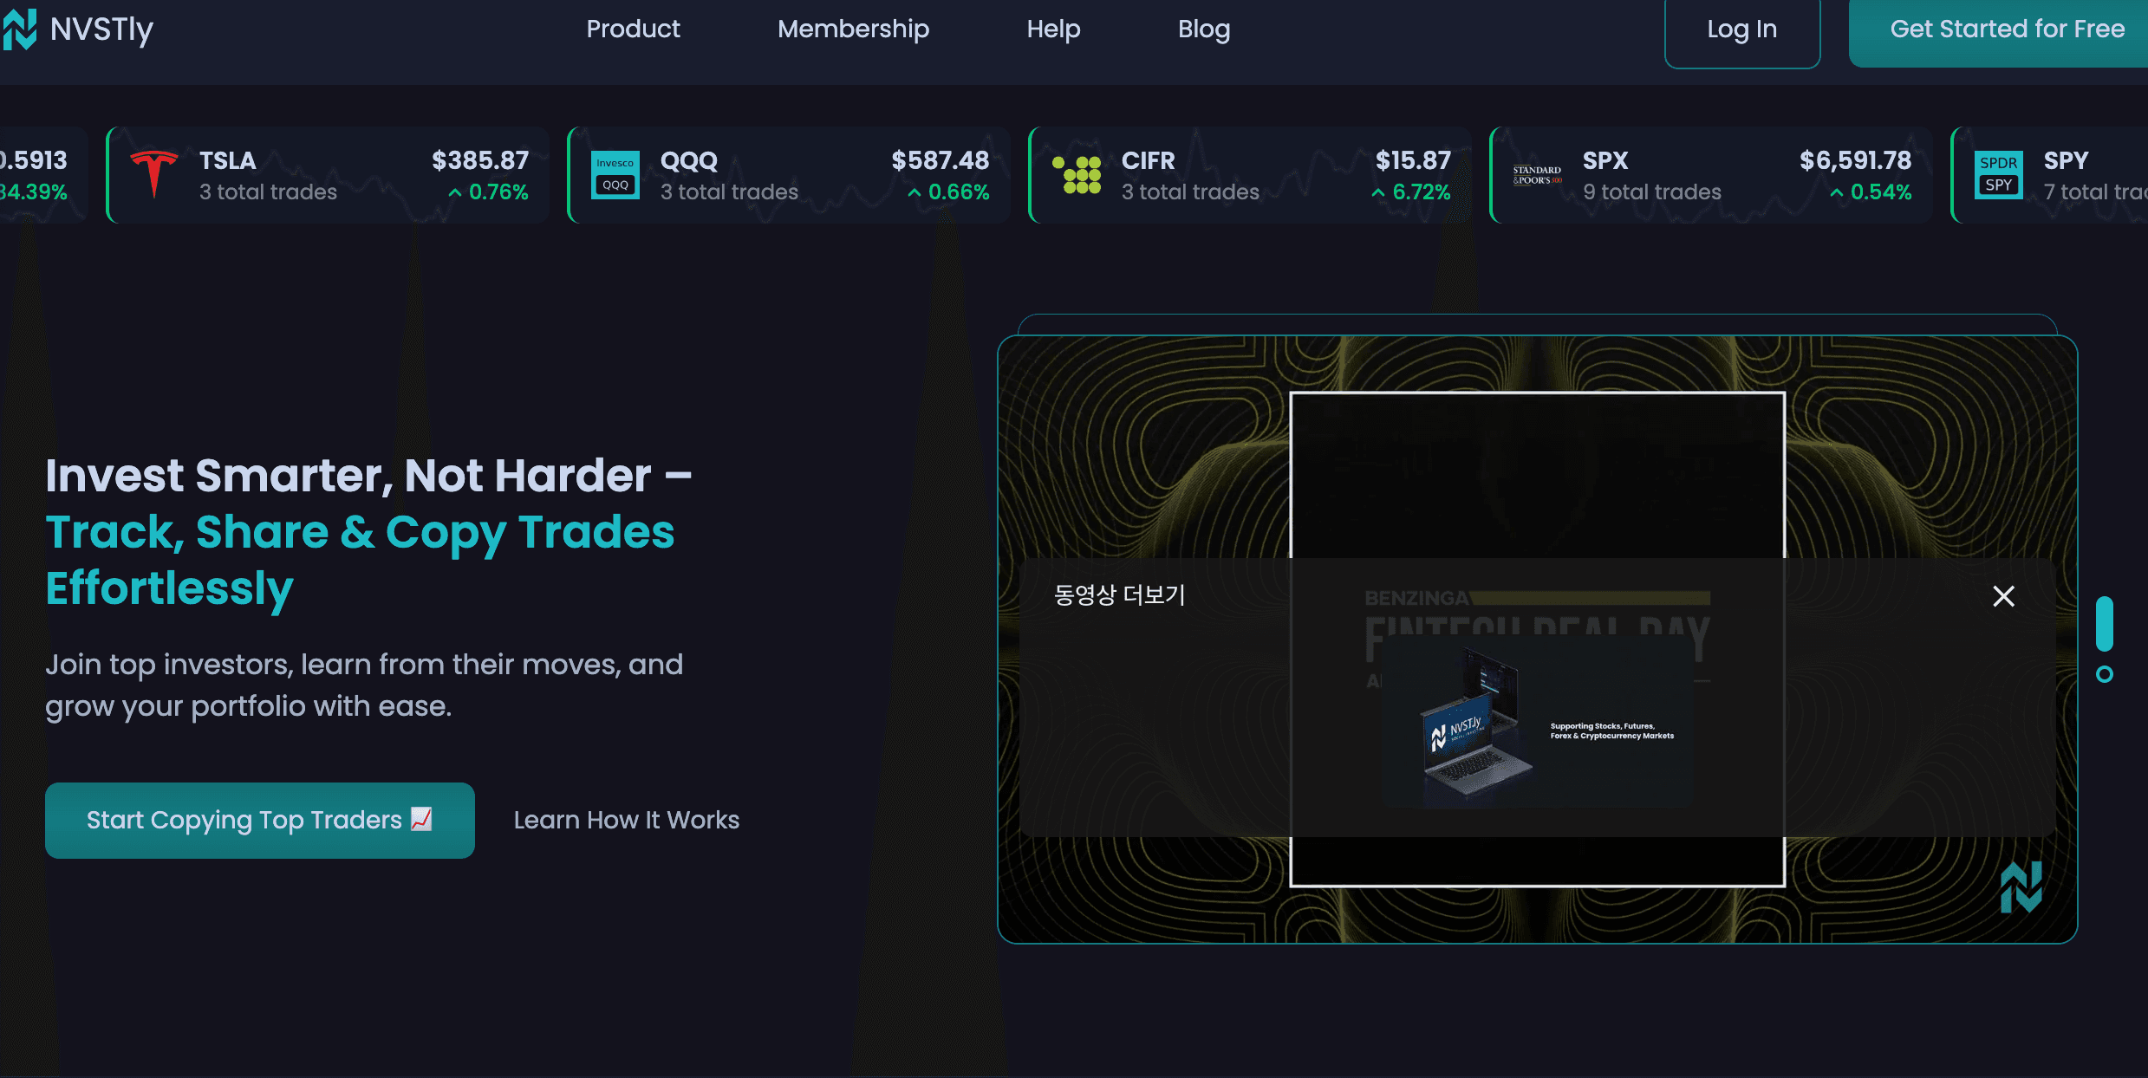Open the Blog section
Image resolution: width=2148 pixels, height=1078 pixels.
[x=1204, y=29]
